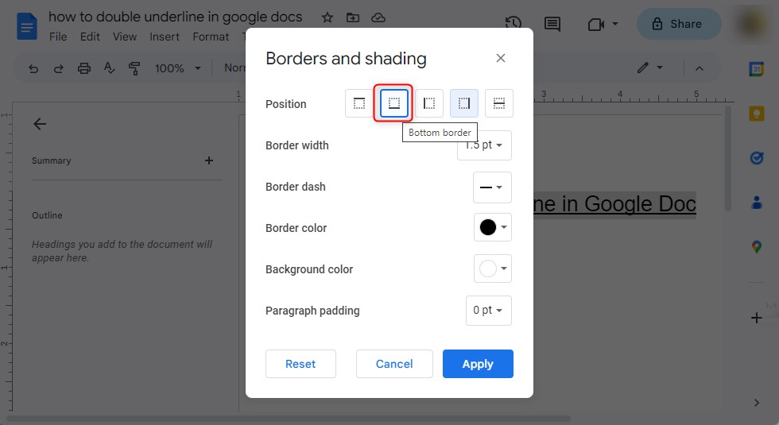Open the Format menu
Image resolution: width=779 pixels, height=425 pixels.
(x=211, y=37)
